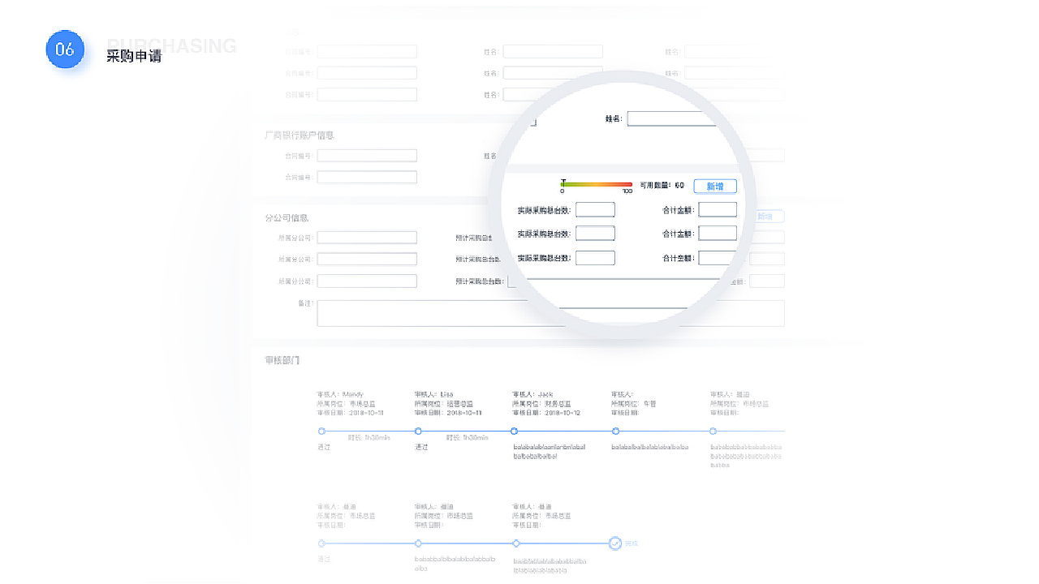Focus first-row 实际采购总台数 input

click(595, 210)
